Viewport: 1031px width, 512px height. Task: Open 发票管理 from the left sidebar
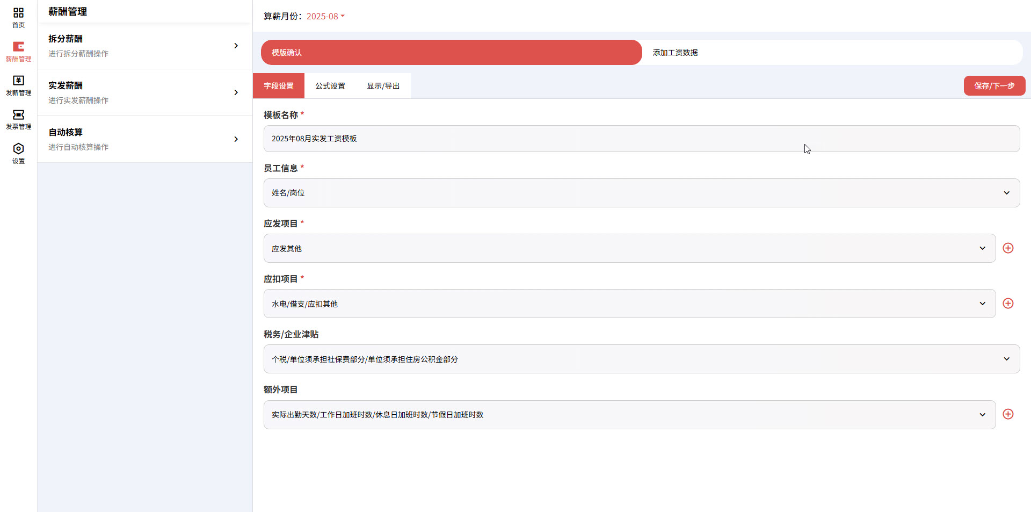(x=18, y=120)
